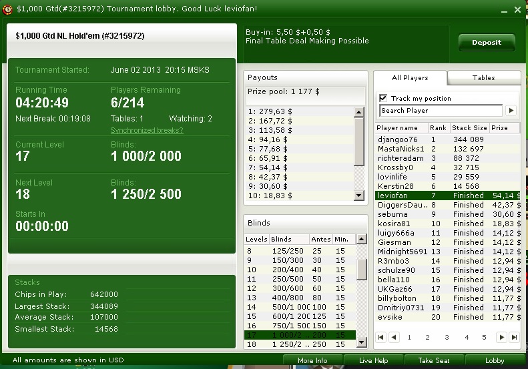The image size is (528, 369).
Task: Select player djangoo76 row
Action: [x=447, y=139]
